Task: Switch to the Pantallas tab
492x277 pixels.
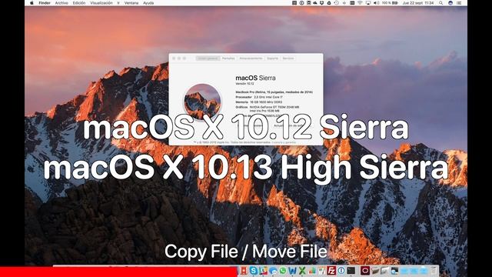Action: point(228,58)
